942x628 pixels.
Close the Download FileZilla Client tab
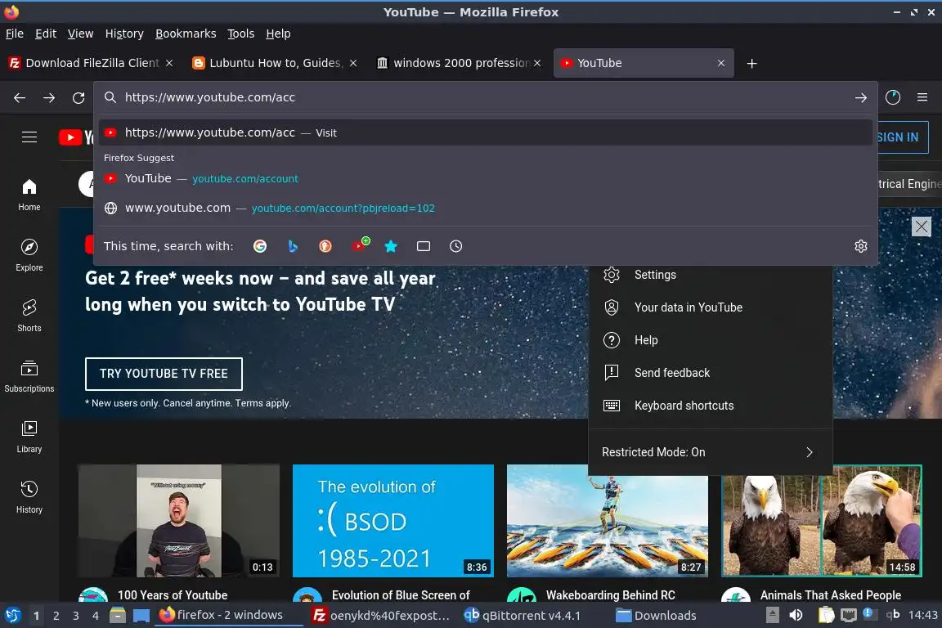point(169,63)
